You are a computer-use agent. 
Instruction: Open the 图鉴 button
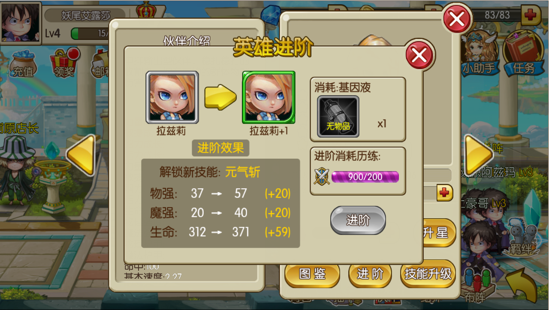pyautogui.click(x=312, y=274)
